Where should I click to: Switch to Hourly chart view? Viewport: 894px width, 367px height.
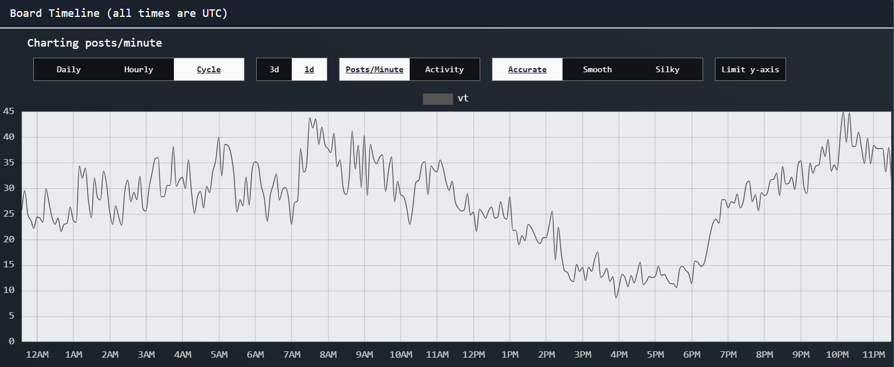click(138, 69)
